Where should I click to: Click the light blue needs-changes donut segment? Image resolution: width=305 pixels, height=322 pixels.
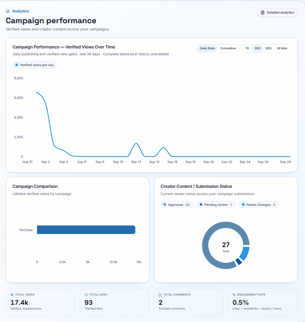(x=245, y=253)
